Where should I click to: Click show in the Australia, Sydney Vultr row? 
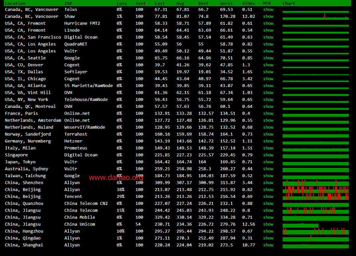[268, 169]
